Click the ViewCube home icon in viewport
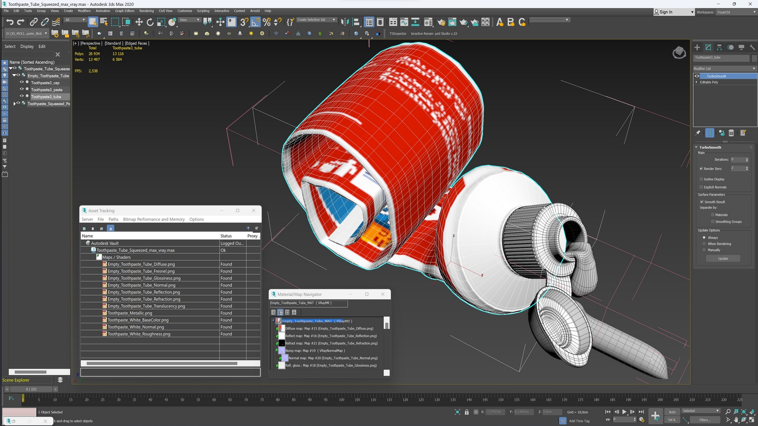This screenshot has height=426, width=758. tap(679, 52)
